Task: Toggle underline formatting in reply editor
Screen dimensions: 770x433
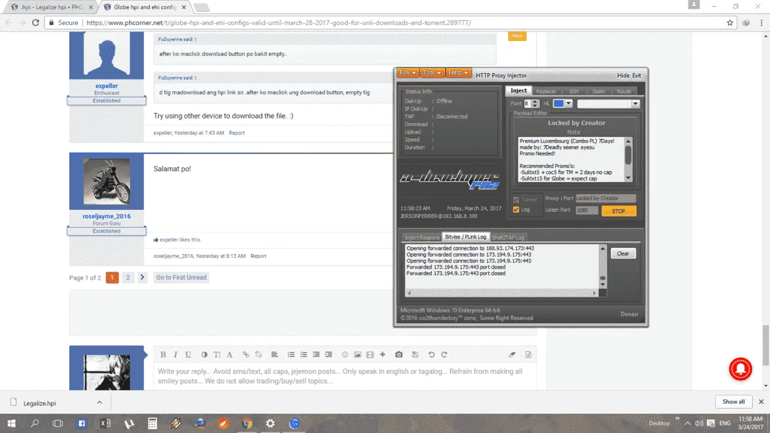Action: tap(188, 355)
